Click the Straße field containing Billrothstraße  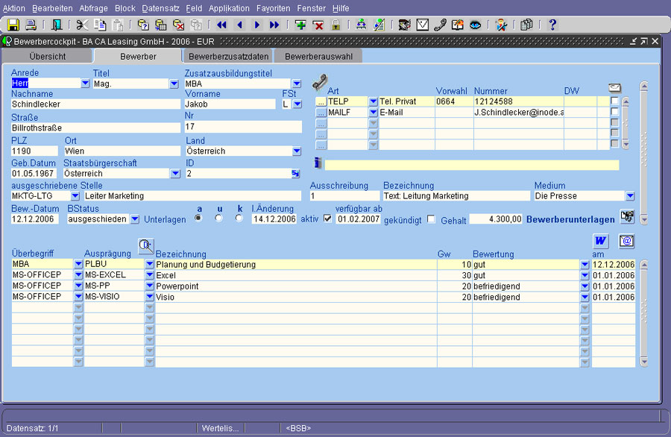tap(96, 128)
